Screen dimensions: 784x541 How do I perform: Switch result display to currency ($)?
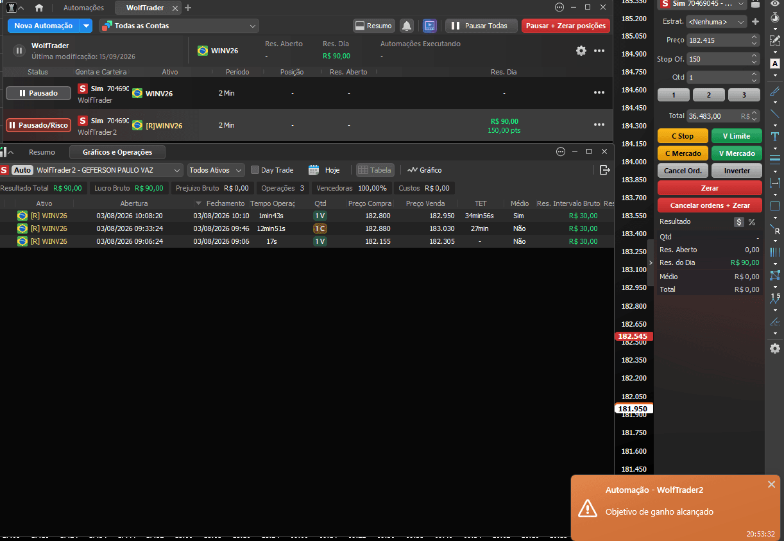[x=739, y=222]
